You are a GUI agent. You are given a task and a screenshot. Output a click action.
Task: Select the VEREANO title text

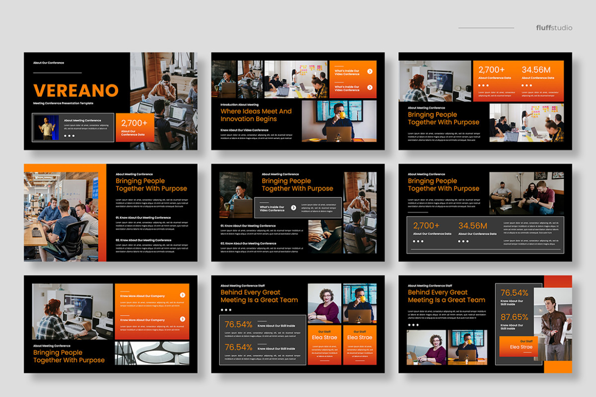[x=76, y=90]
